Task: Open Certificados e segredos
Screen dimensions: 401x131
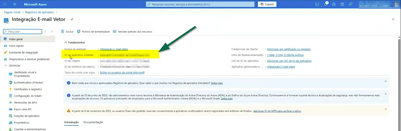Action: pyautogui.click(x=28, y=89)
